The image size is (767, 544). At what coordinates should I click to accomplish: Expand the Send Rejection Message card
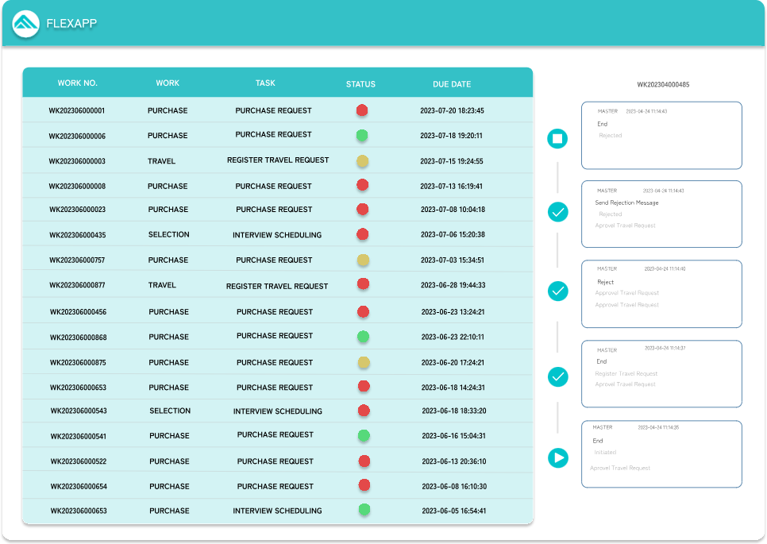tap(661, 213)
